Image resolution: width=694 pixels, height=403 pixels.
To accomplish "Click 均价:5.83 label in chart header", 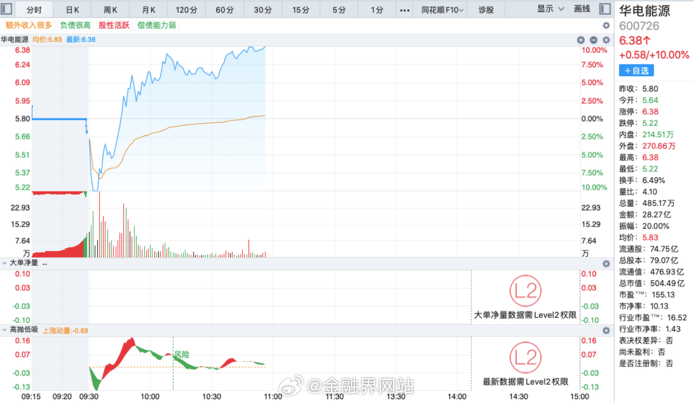I will (x=47, y=40).
